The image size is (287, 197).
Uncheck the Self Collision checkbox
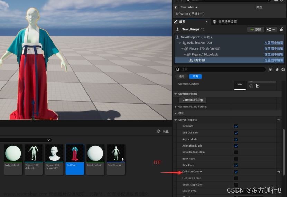coord(236,133)
